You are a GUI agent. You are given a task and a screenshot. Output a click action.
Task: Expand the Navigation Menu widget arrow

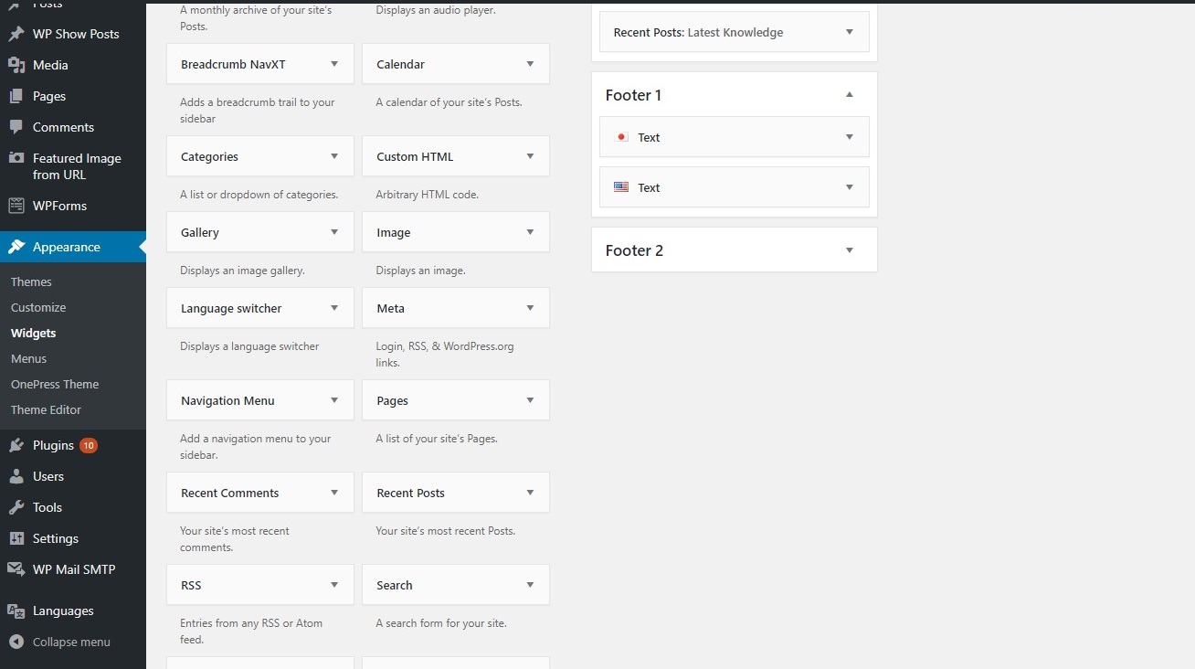[334, 400]
